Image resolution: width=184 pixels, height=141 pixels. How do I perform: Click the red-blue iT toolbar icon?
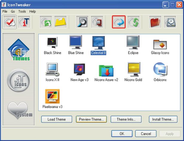point(24,22)
